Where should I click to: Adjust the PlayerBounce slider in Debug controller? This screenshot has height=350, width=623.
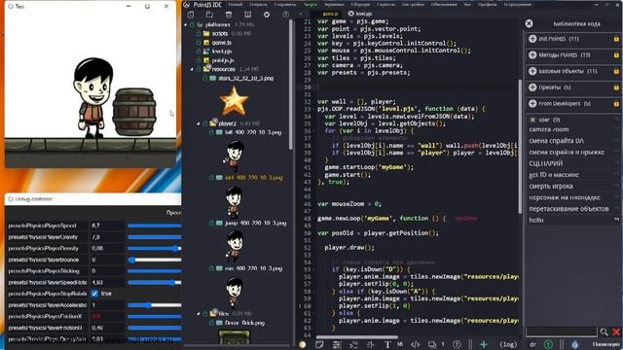(155, 260)
